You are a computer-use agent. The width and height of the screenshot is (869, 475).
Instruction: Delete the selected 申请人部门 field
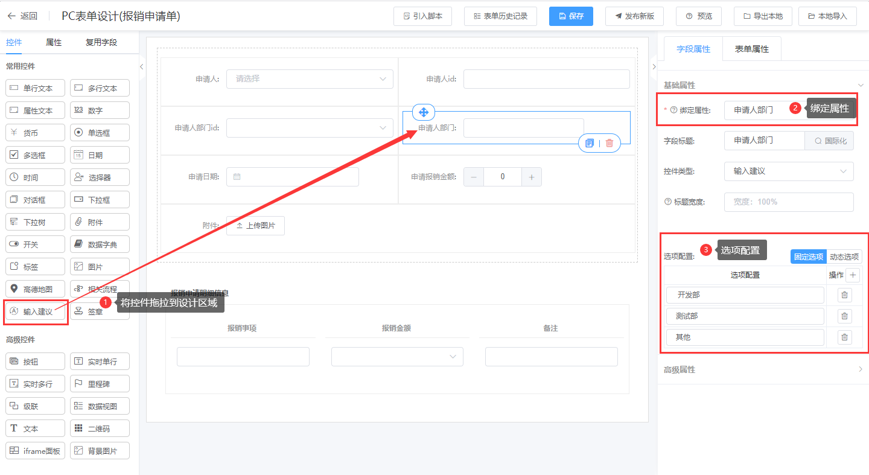[x=610, y=143]
